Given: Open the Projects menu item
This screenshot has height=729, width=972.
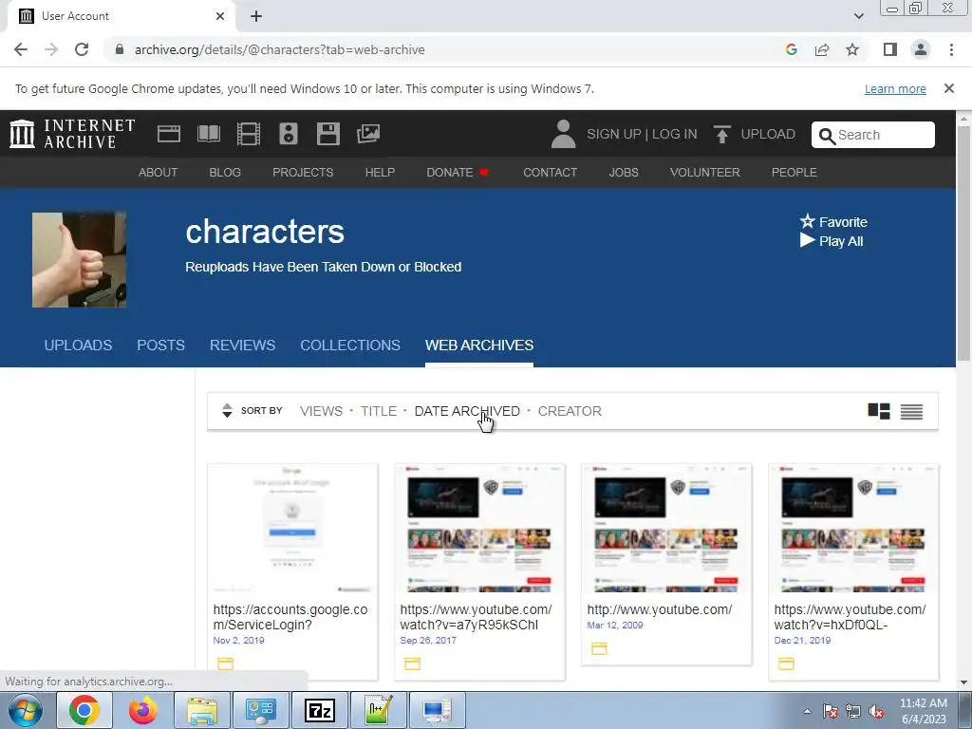Looking at the screenshot, I should (303, 173).
